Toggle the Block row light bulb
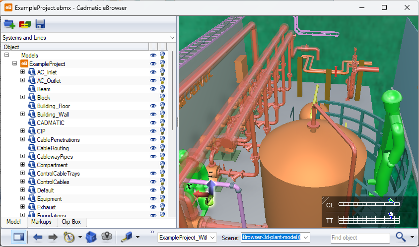Image resolution: width=419 pixels, height=247 pixels. pos(162,98)
